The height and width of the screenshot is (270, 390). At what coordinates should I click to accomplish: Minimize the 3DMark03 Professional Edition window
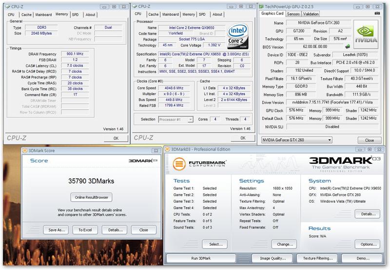pos(360,150)
